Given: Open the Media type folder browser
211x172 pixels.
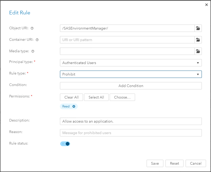Looking at the screenshot, I should click(x=198, y=51).
